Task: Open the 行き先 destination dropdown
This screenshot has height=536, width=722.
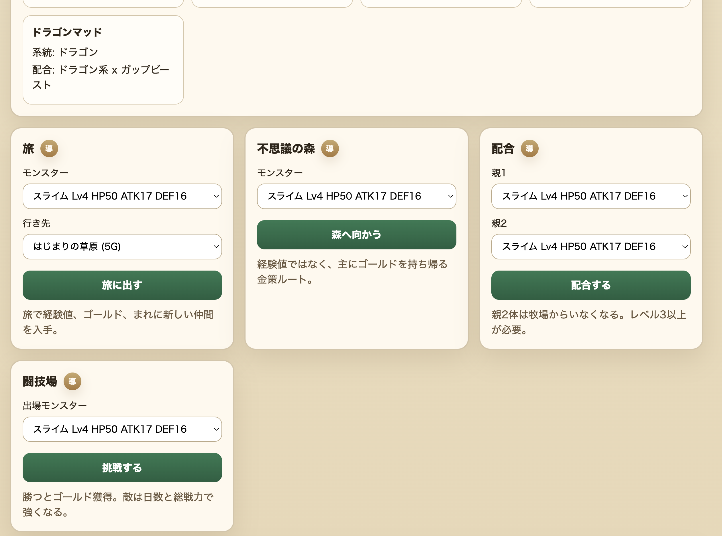Action: click(122, 247)
